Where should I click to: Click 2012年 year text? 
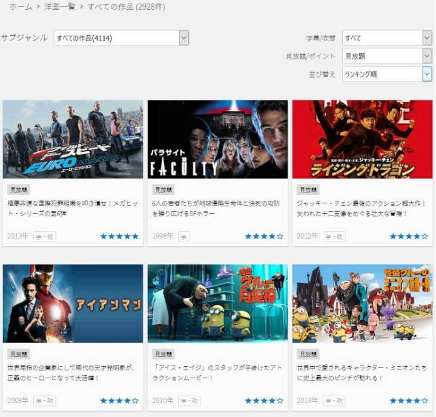click(307, 236)
